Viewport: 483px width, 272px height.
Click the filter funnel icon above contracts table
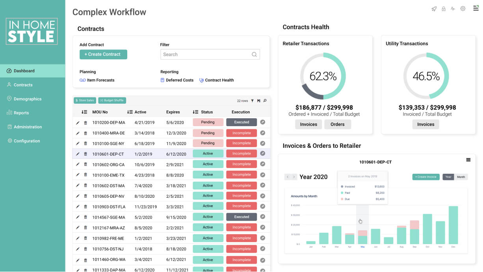[x=253, y=101]
